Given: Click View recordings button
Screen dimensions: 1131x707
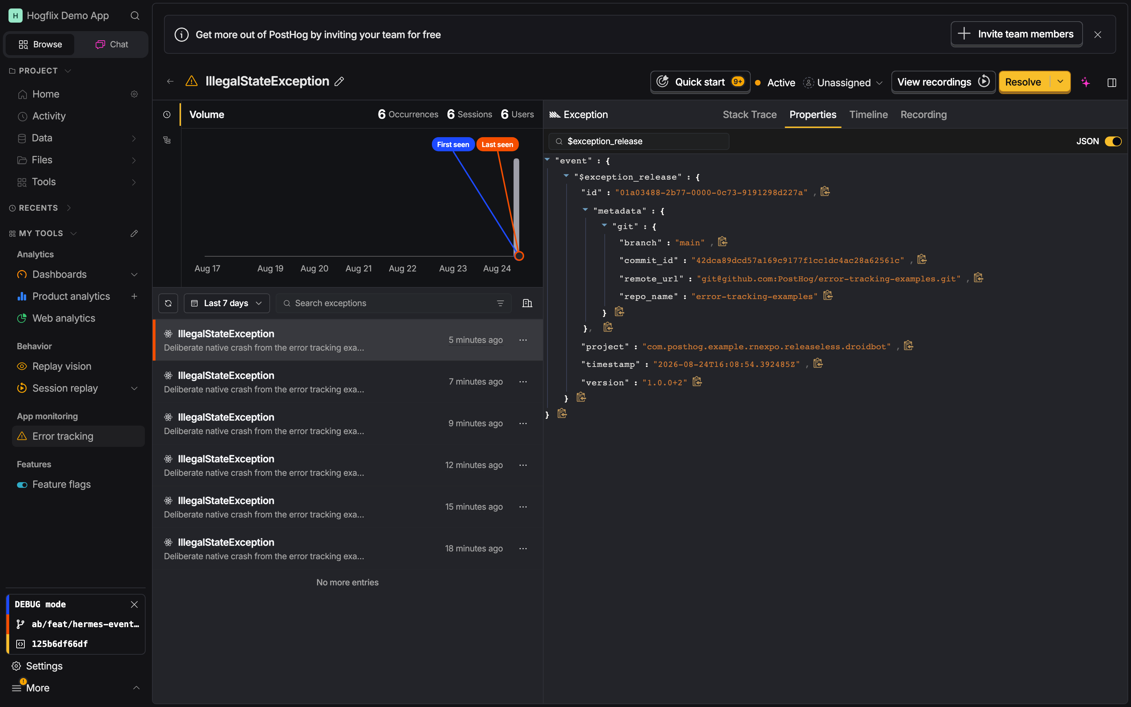Looking at the screenshot, I should (943, 82).
